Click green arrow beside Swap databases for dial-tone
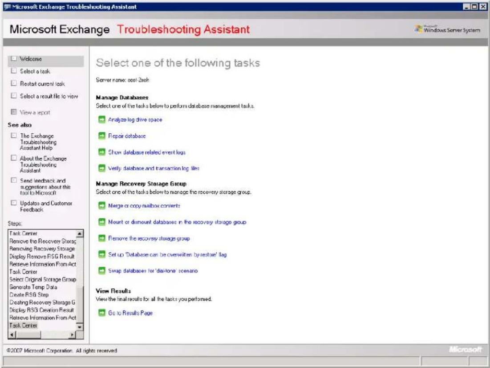This screenshot has width=490, height=368. [102, 271]
